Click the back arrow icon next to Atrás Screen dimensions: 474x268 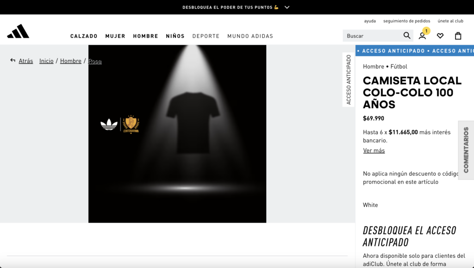point(13,60)
